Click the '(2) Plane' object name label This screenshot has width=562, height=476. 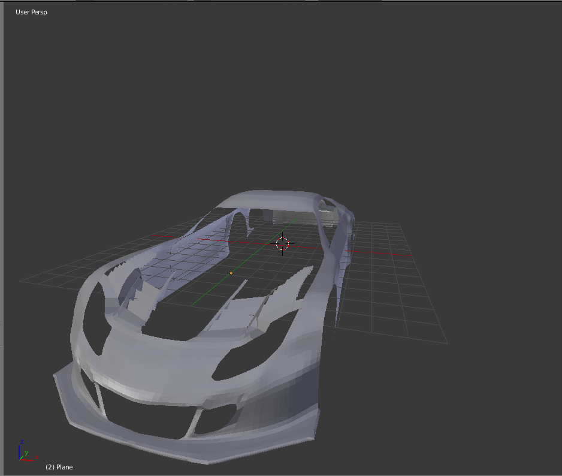(x=59, y=467)
